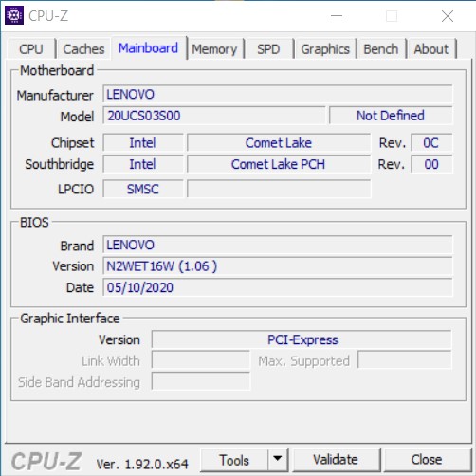Click the Tools button

[x=234, y=460]
